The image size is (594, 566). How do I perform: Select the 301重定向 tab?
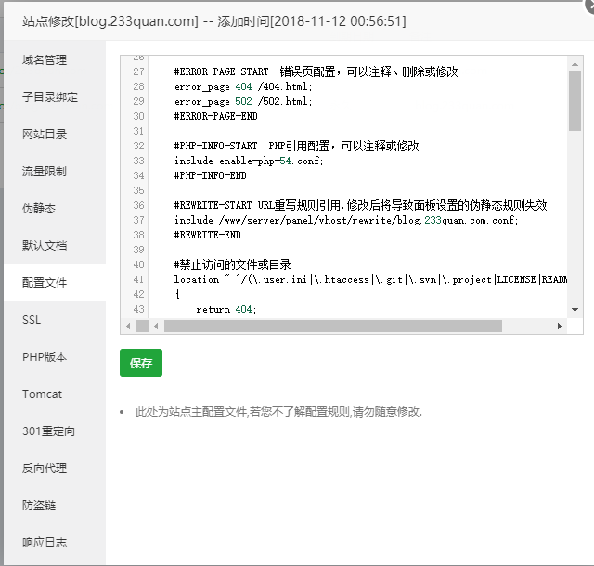pos(48,431)
